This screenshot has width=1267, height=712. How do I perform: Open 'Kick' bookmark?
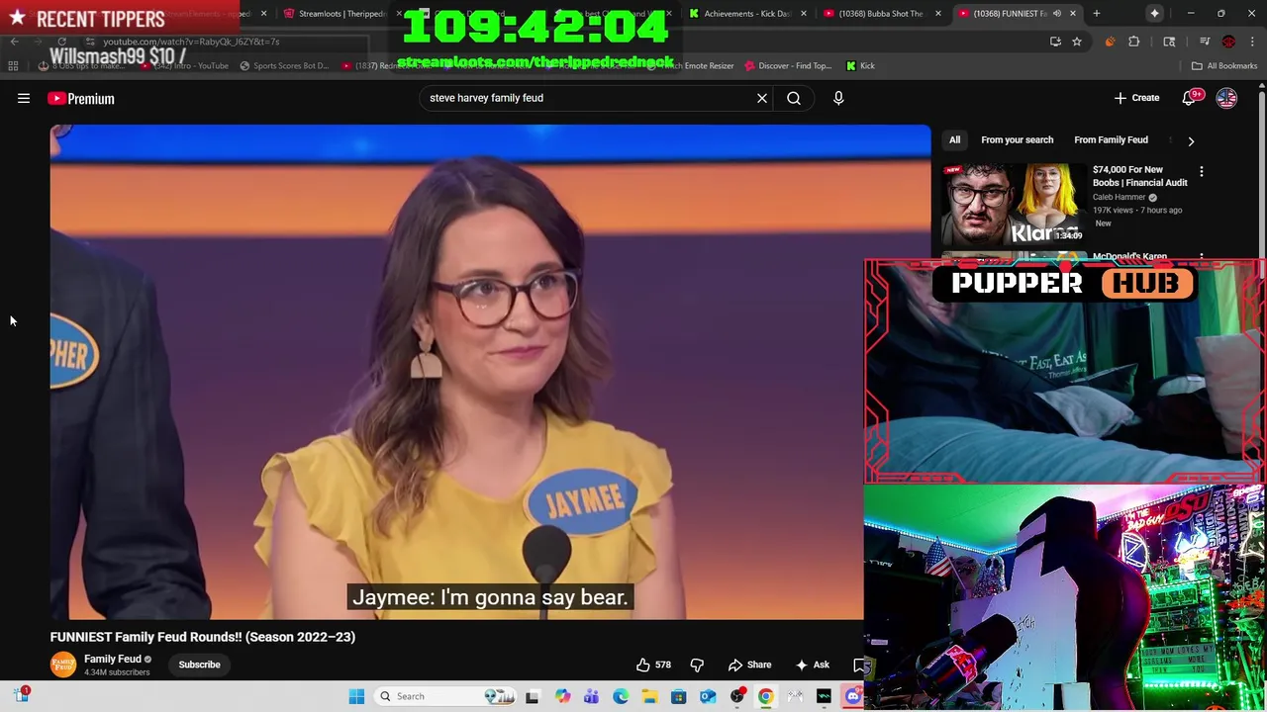tap(860, 66)
